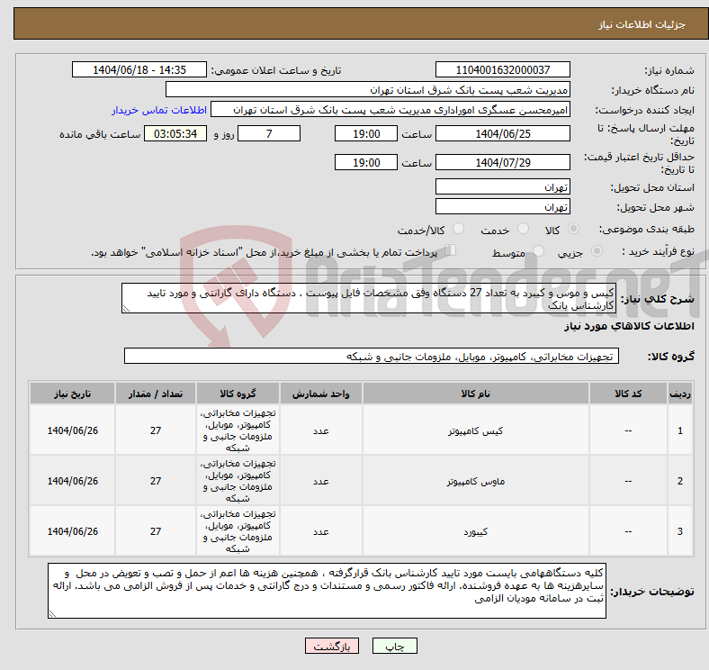Click the کیبورد item name cell

click(476, 531)
